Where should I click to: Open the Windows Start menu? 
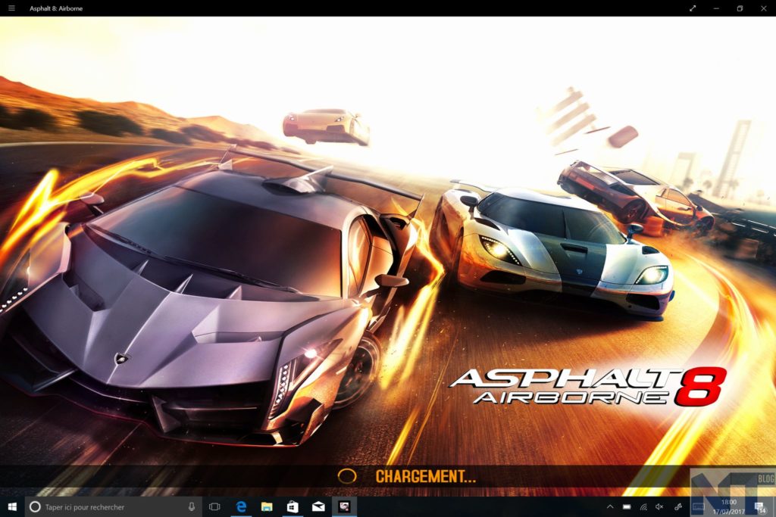(x=12, y=506)
